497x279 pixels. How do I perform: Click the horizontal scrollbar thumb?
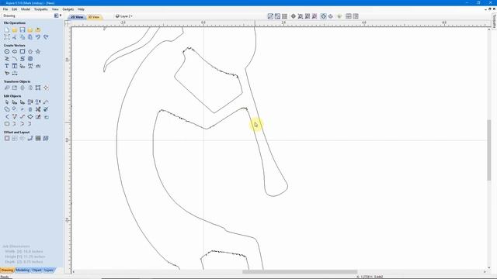click(300, 272)
